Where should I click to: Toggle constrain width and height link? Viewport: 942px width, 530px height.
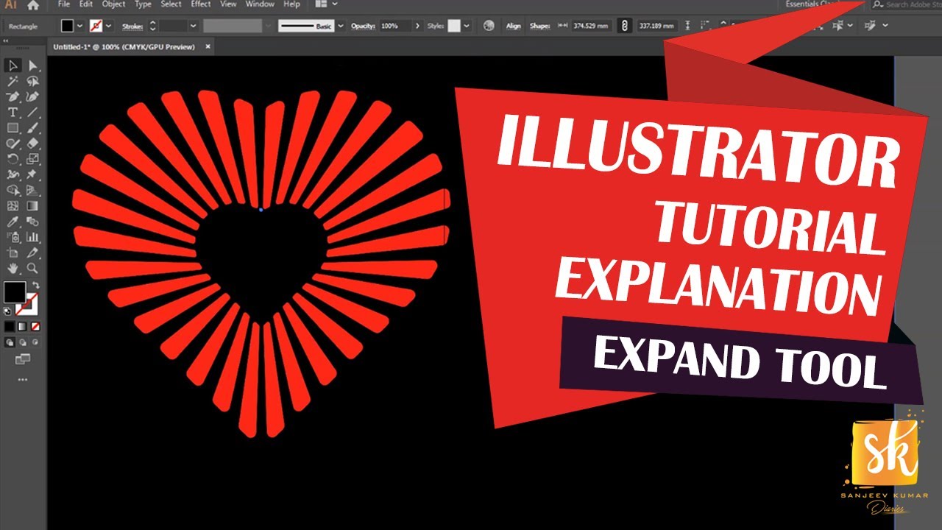point(625,26)
